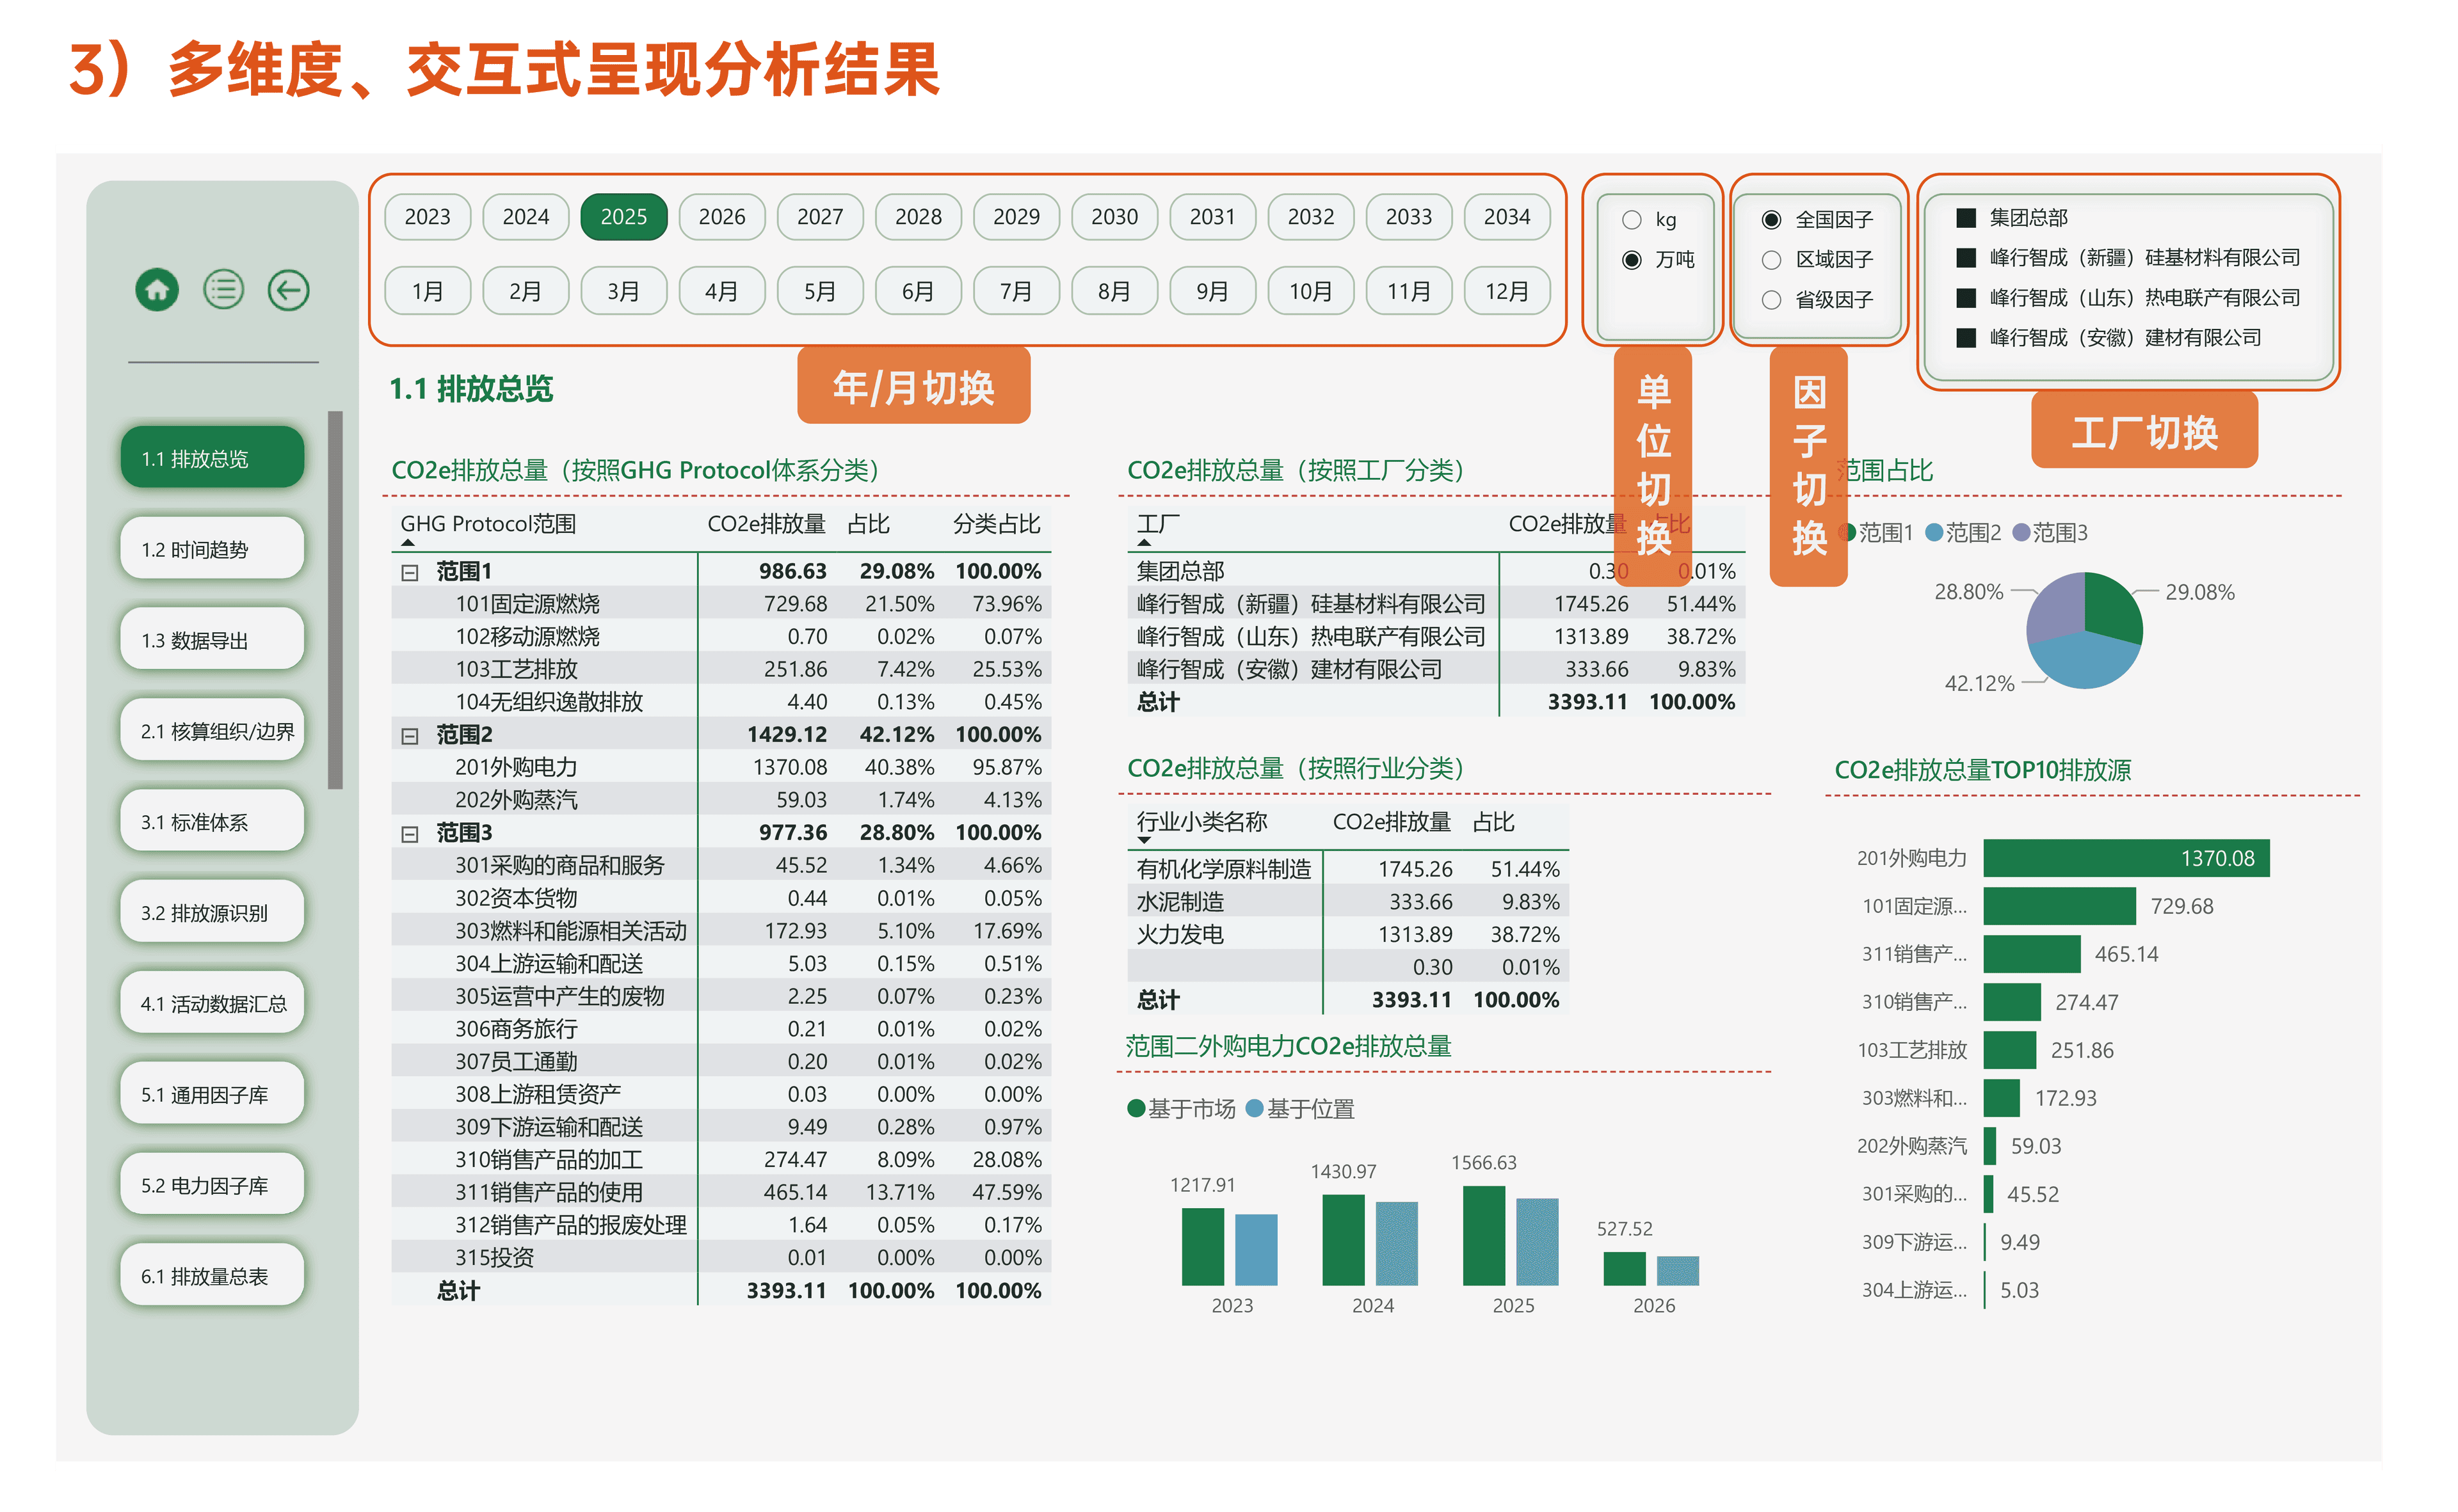Click 水泥制造 industry row
Viewport: 2458px width, 1512px height.
click(1347, 903)
